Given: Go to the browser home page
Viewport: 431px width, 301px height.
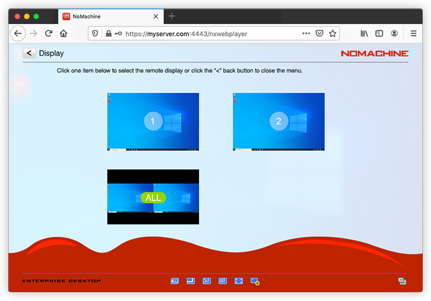Looking at the screenshot, I should 64,34.
